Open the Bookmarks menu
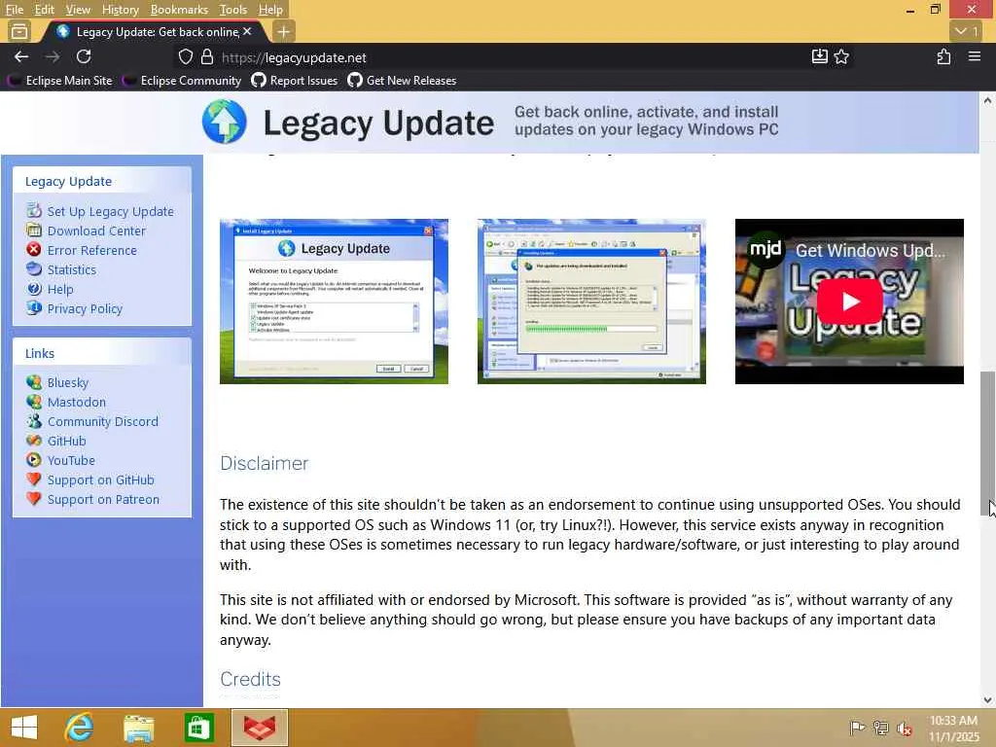 point(179,10)
